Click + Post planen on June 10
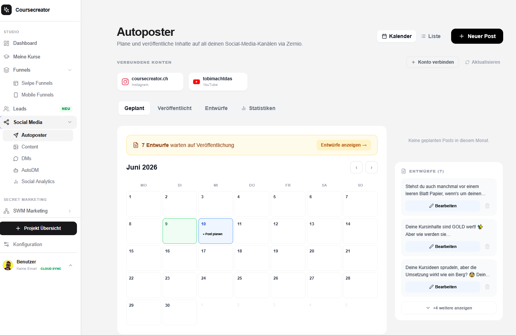The height and width of the screenshot is (335, 516). click(213, 234)
